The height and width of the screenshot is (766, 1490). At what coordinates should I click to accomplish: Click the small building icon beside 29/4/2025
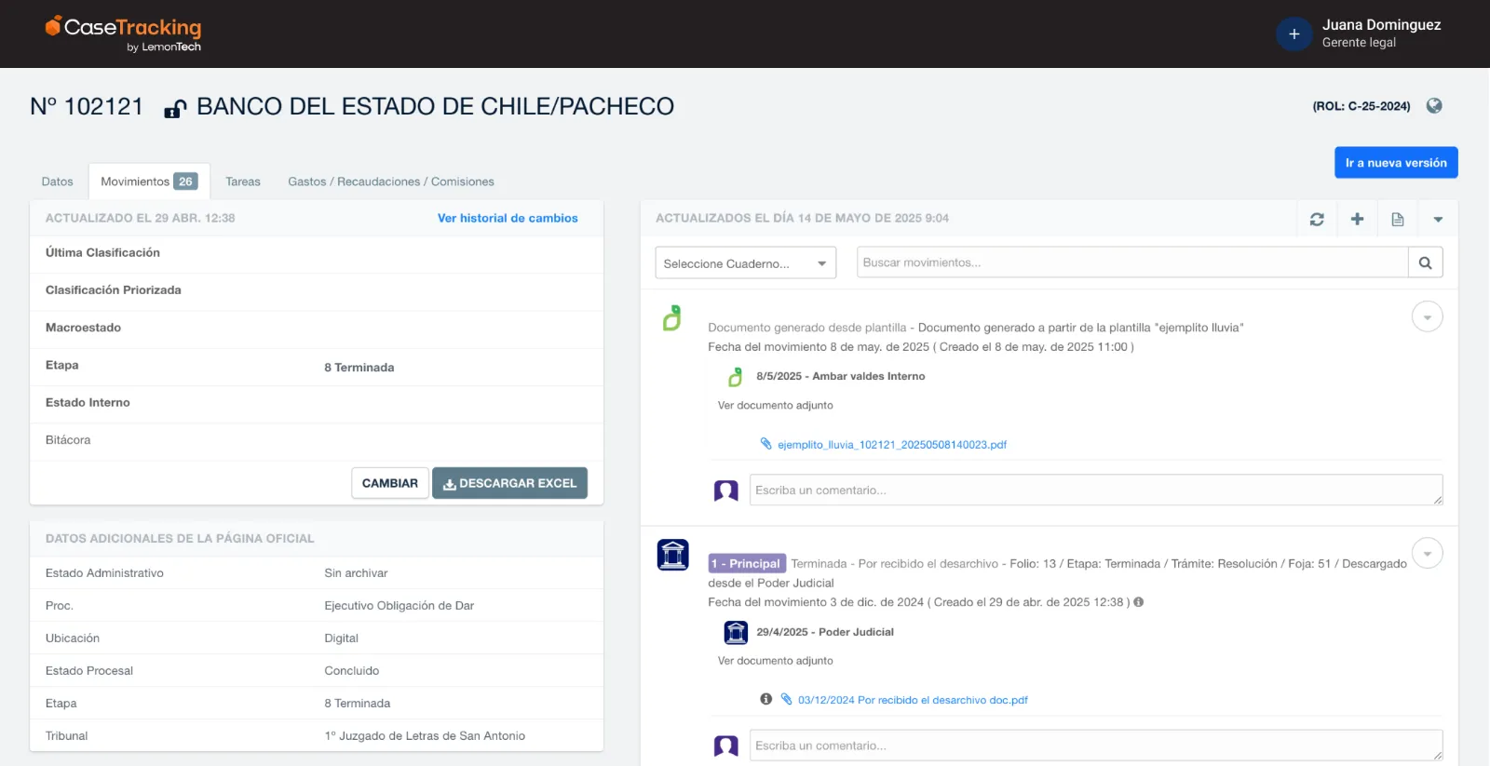point(736,633)
